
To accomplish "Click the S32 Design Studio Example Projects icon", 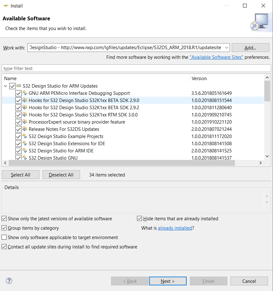I will 25,136.
